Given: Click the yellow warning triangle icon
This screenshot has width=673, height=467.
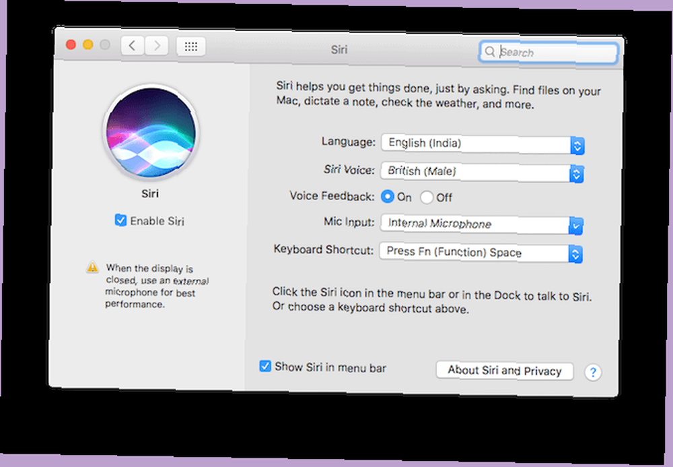Looking at the screenshot, I should pos(92,267).
